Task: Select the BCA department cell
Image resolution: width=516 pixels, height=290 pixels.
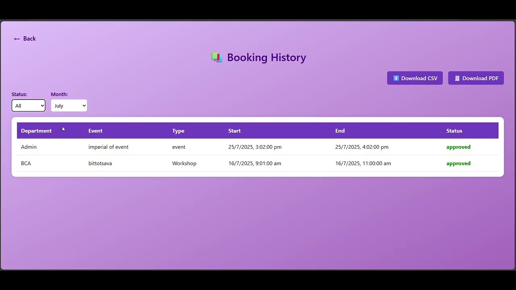Action: (26, 164)
